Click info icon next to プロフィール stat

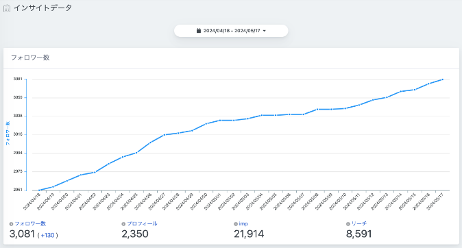pos(123,224)
